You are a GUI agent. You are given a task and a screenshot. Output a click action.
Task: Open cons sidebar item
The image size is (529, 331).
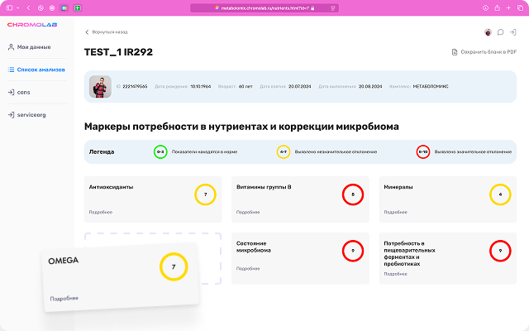[23, 92]
